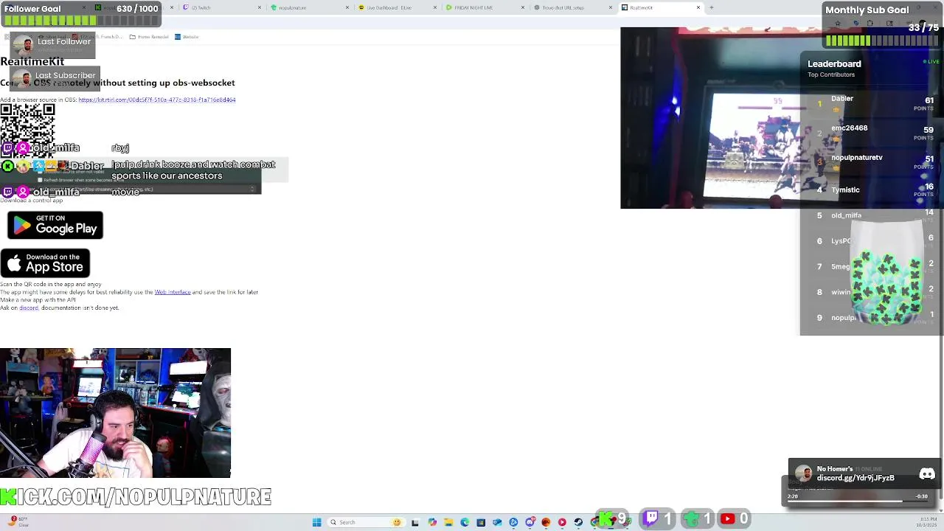Open a new browser tab

[x=712, y=7]
